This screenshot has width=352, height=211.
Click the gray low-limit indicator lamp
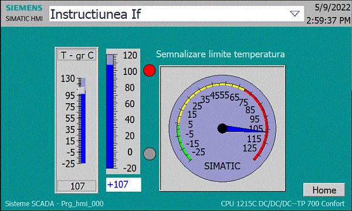(x=150, y=154)
